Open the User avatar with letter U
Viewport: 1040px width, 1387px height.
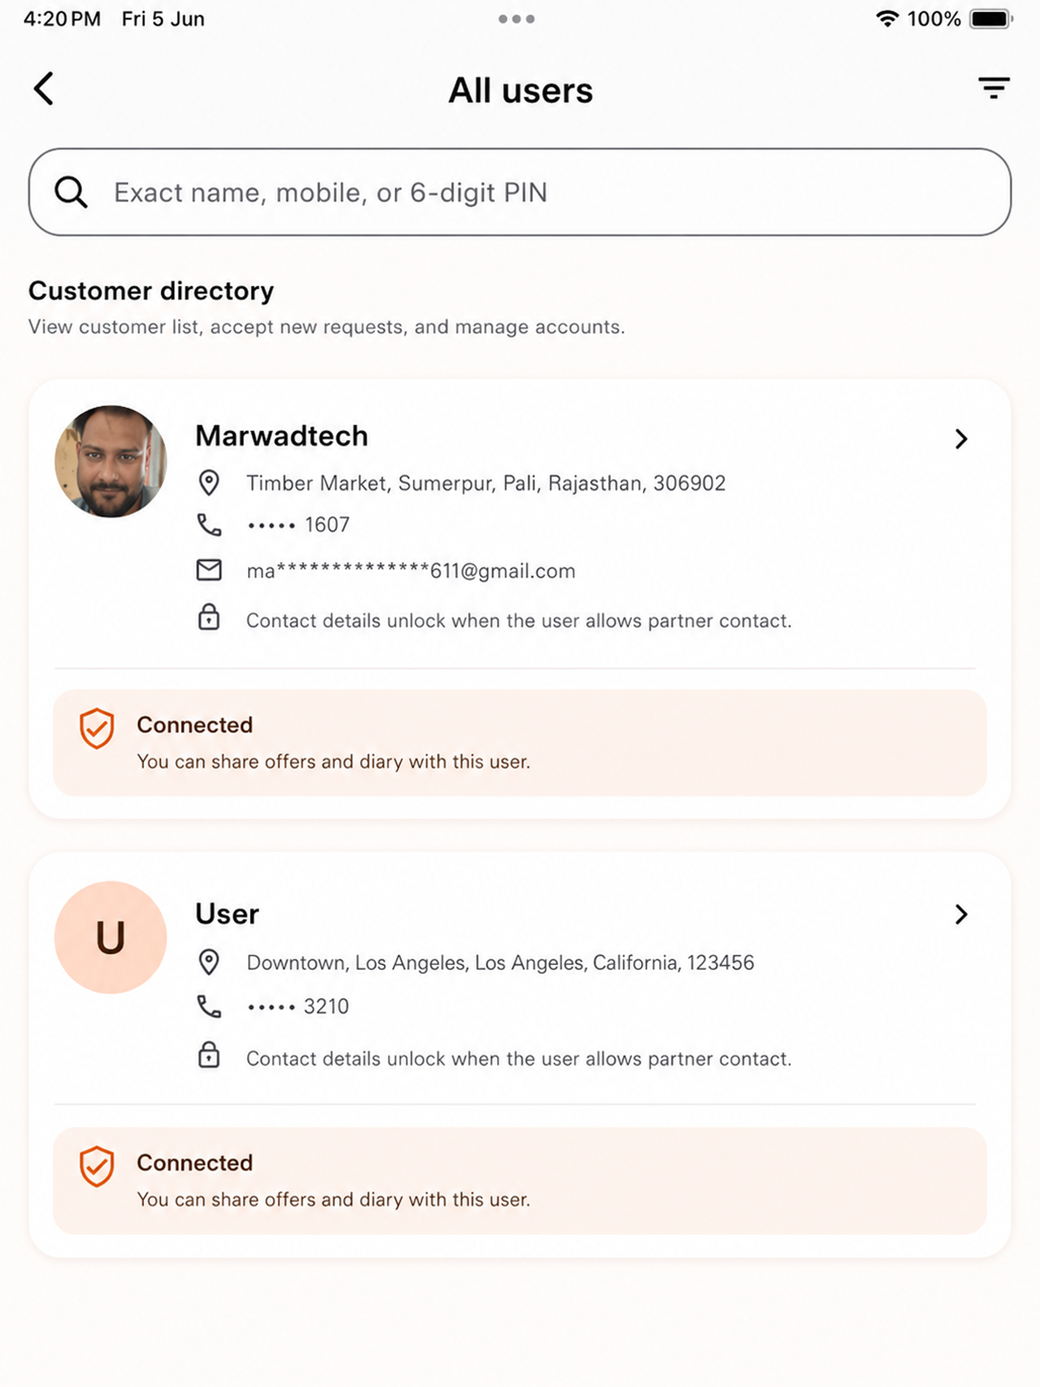[111, 937]
